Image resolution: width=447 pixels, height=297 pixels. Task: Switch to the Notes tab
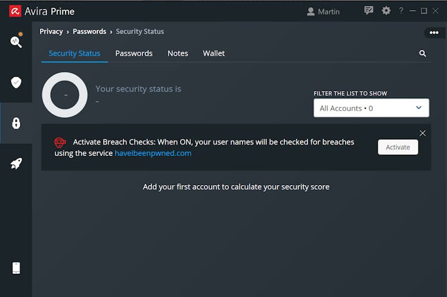pyautogui.click(x=178, y=53)
